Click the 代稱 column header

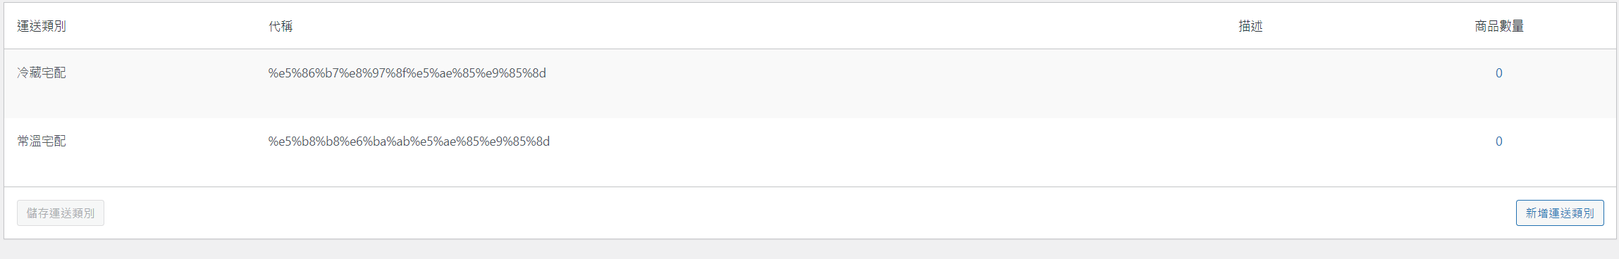coord(281,26)
